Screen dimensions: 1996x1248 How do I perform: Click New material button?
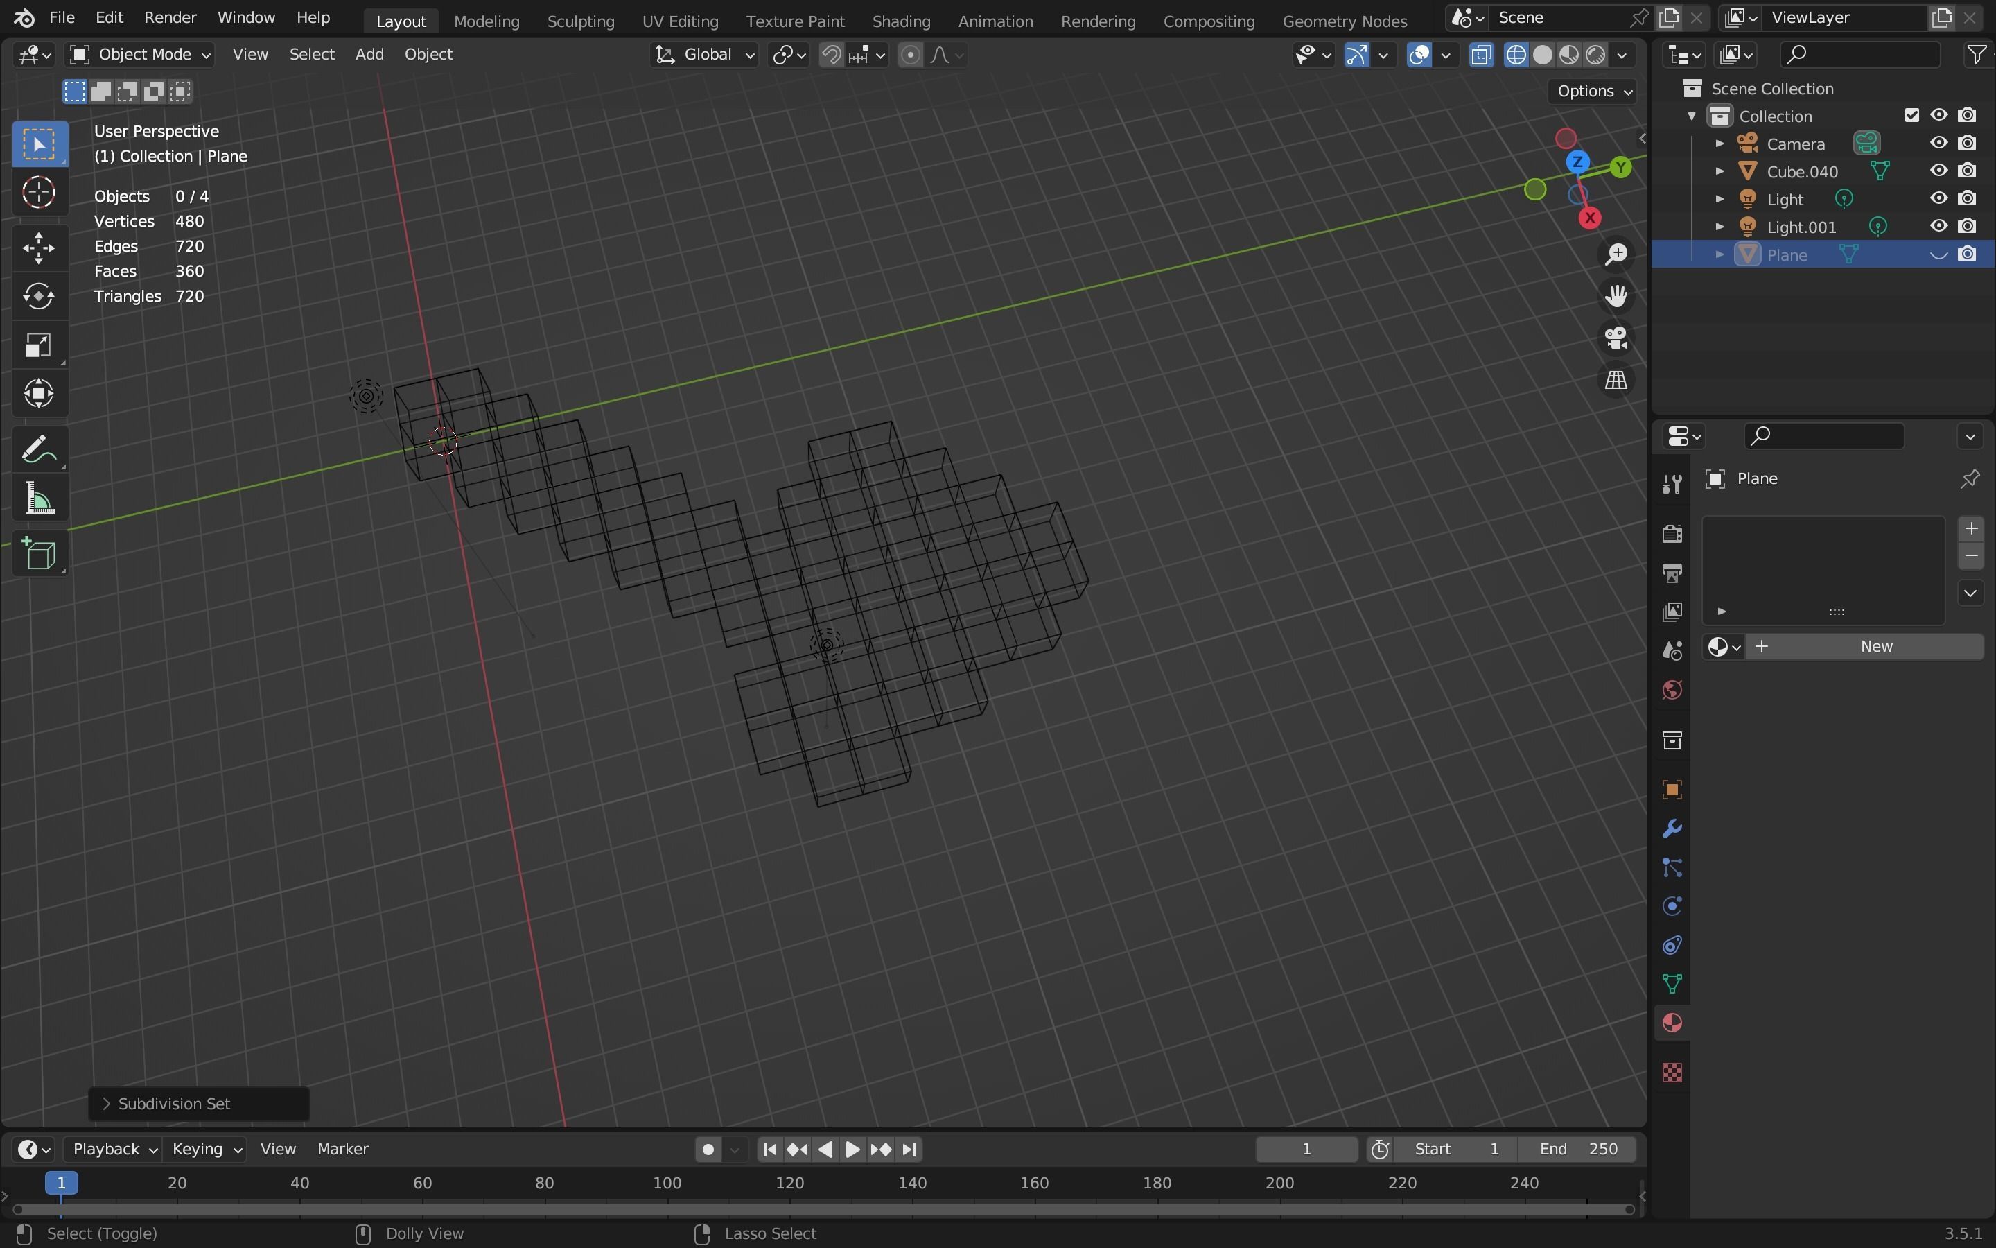1864,646
